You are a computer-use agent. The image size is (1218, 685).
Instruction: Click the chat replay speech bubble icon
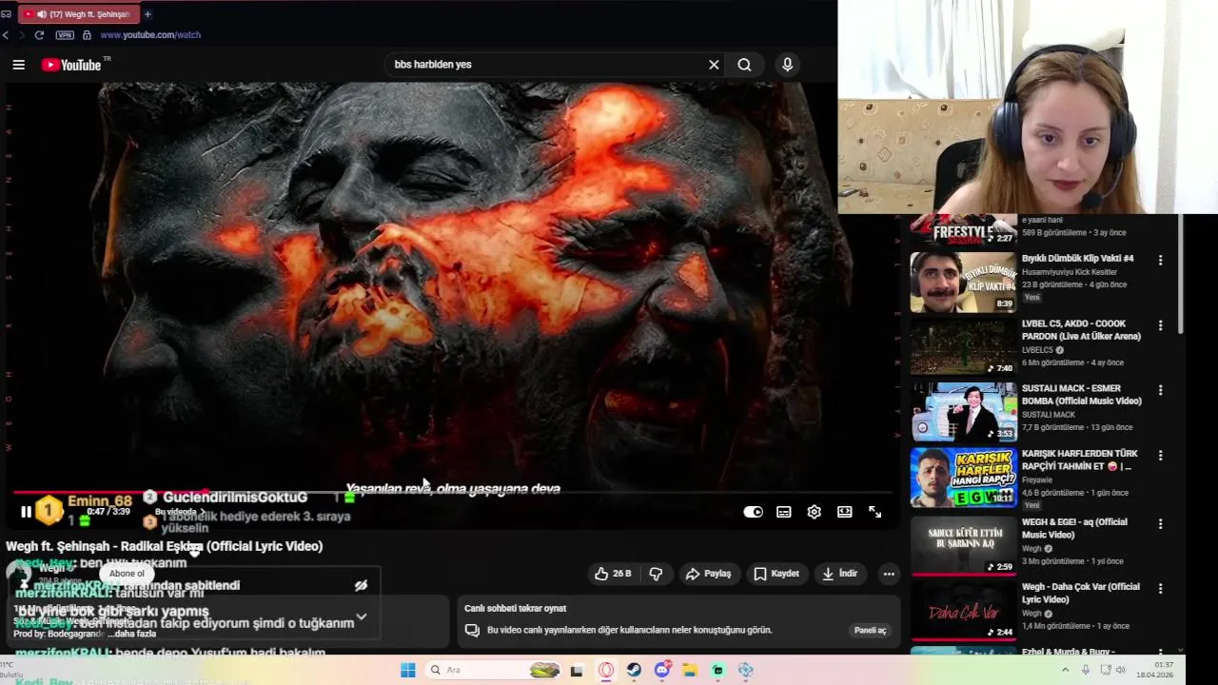[x=472, y=630]
